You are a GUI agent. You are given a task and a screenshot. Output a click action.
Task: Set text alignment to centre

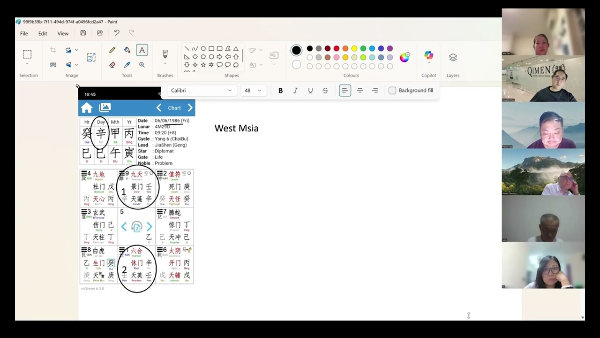[360, 91]
